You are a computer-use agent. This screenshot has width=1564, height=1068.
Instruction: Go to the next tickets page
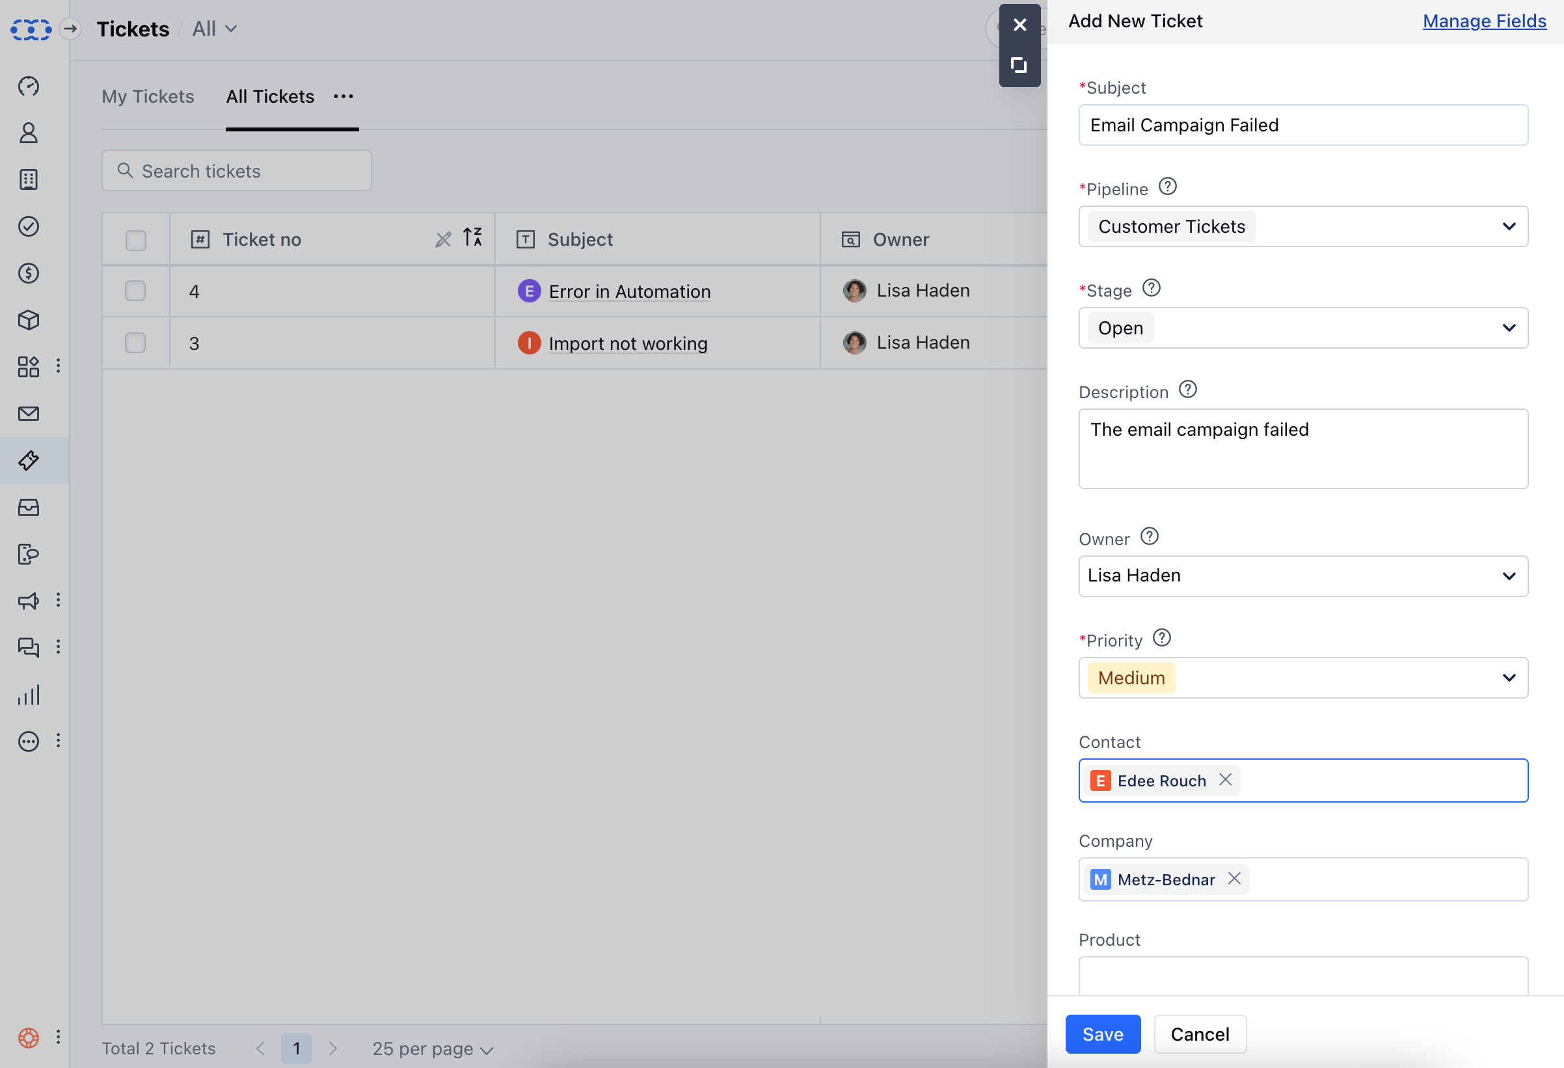point(332,1048)
